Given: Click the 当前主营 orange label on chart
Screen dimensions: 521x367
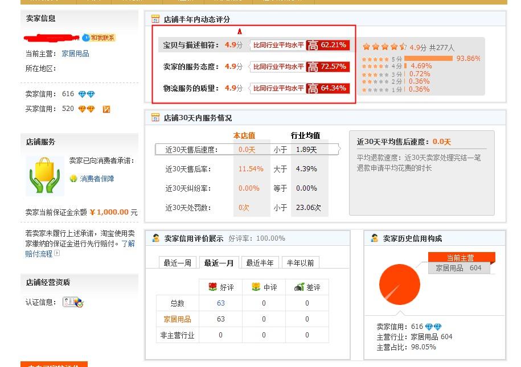Looking at the screenshot, I should click(x=461, y=257).
